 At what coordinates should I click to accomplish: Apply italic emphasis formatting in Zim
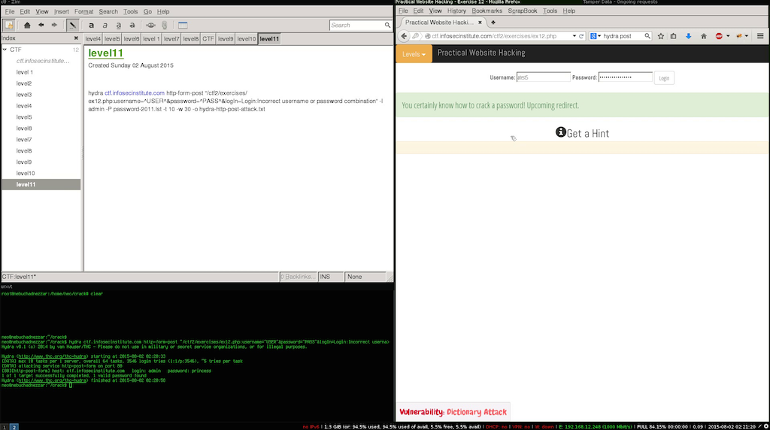tap(105, 25)
